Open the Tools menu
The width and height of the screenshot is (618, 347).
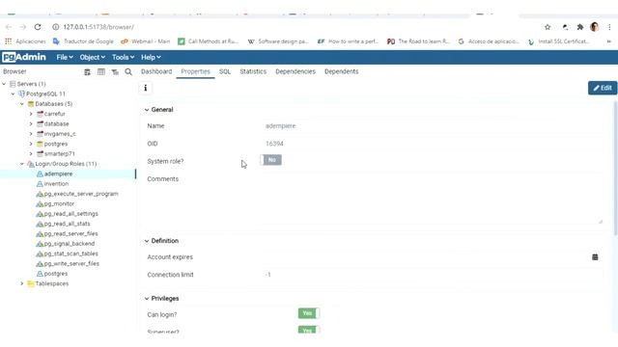[123, 58]
